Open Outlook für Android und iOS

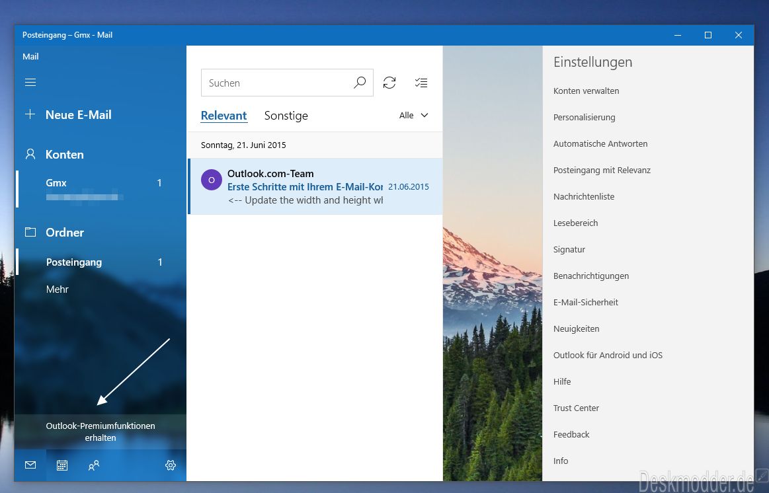[x=608, y=356]
